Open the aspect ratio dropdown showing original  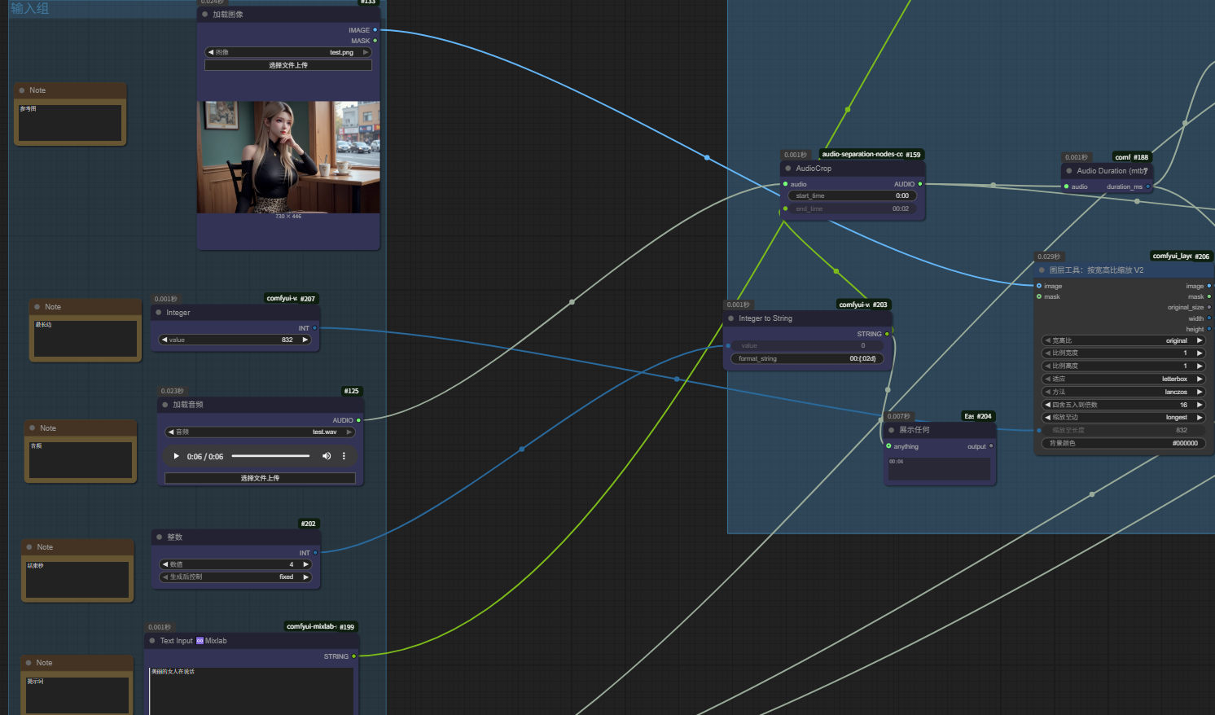pos(1124,340)
